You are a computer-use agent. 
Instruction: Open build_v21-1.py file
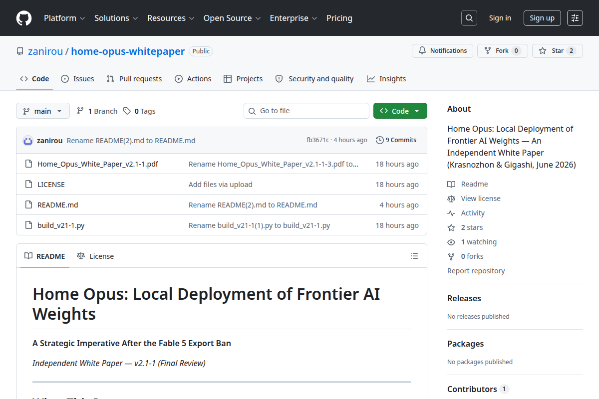point(61,225)
